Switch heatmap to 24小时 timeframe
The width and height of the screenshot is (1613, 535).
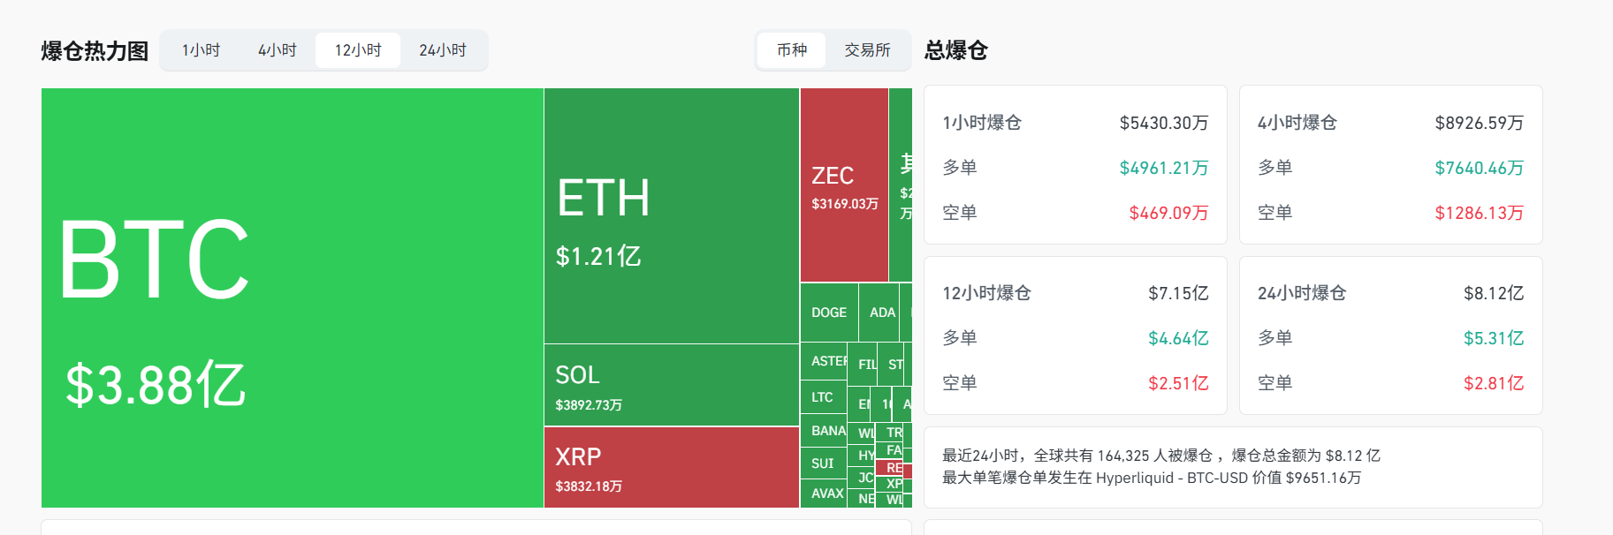point(442,50)
